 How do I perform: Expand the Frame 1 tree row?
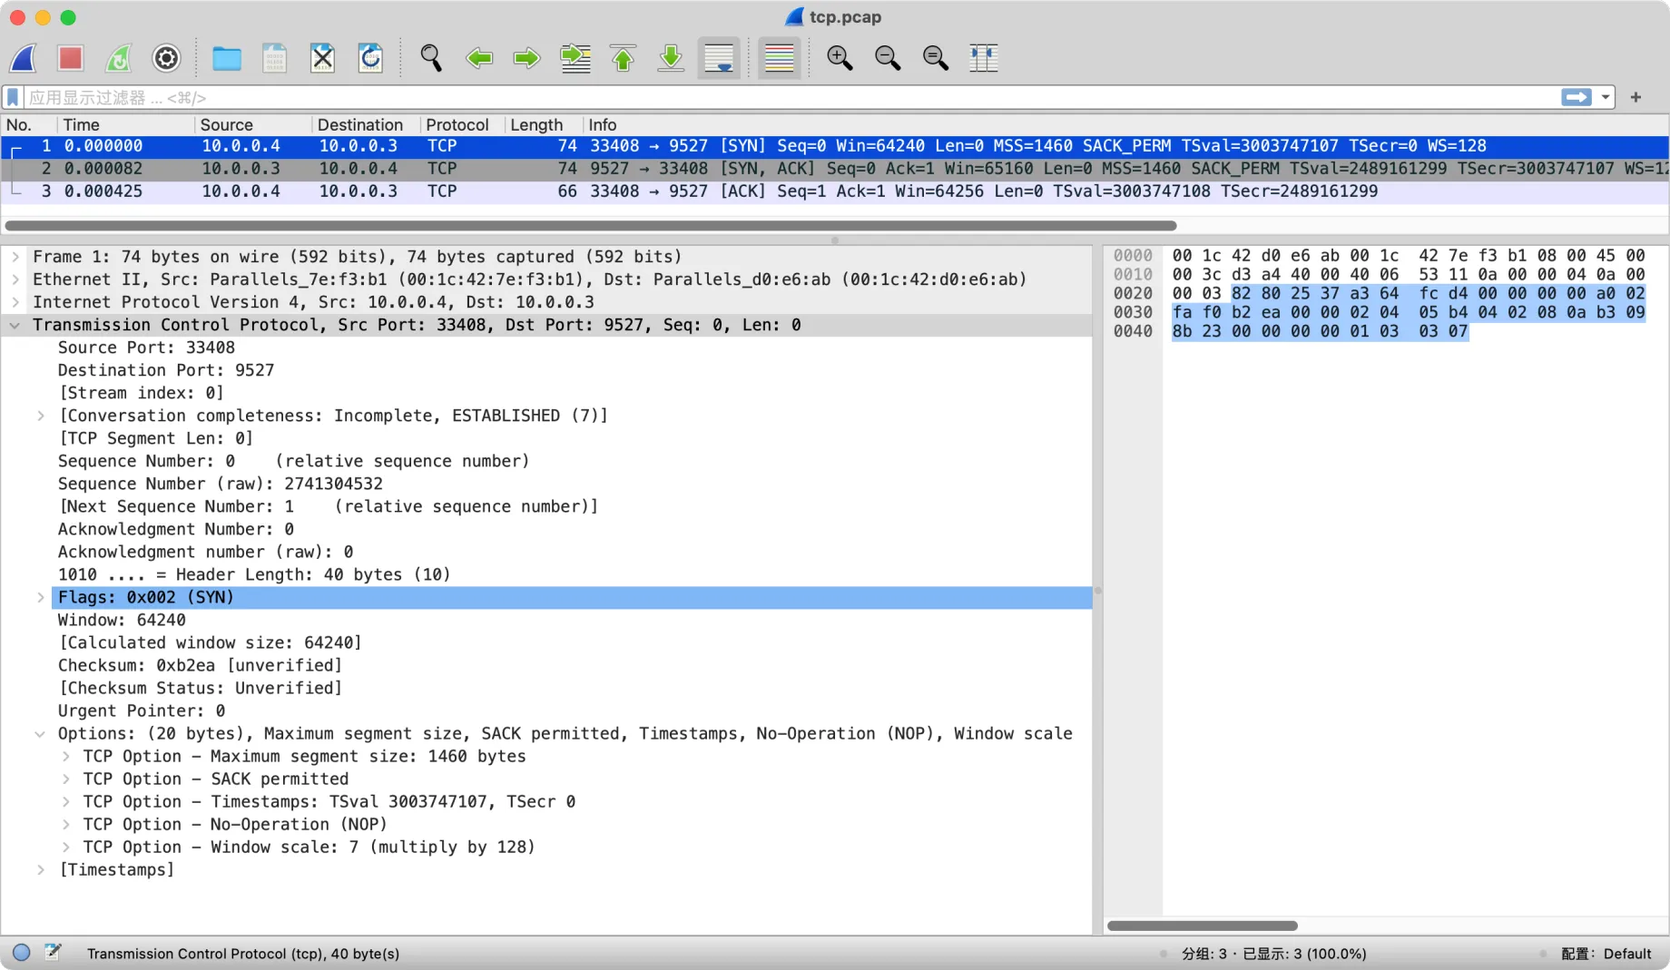pos(15,257)
